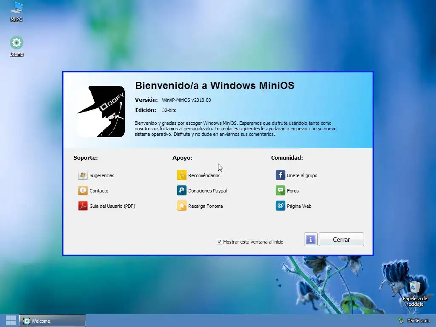
Task: Click the Contacto speech bubble icon
Action: (83, 191)
